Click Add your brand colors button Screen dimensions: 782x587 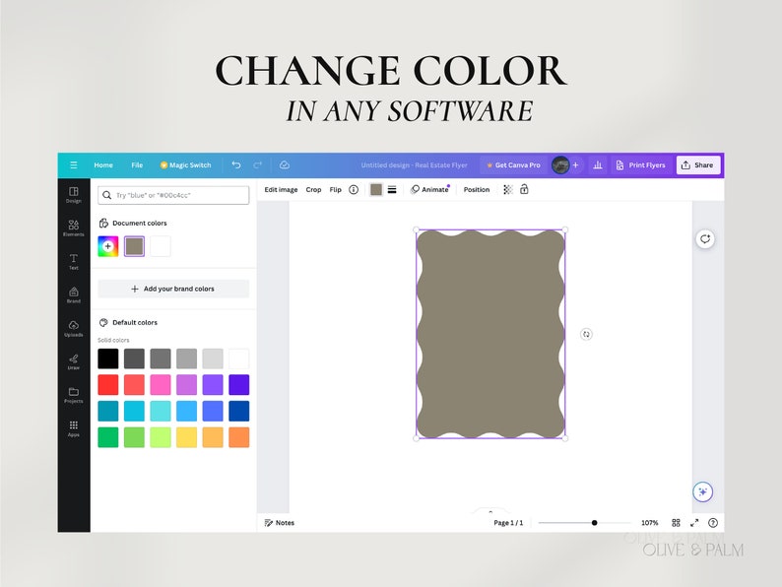pyautogui.click(x=173, y=289)
